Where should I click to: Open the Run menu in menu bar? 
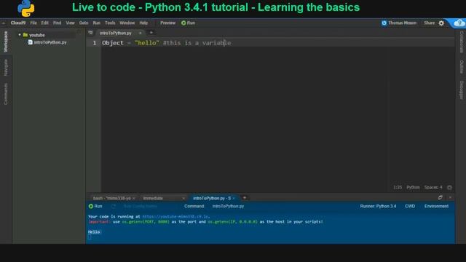(97, 23)
